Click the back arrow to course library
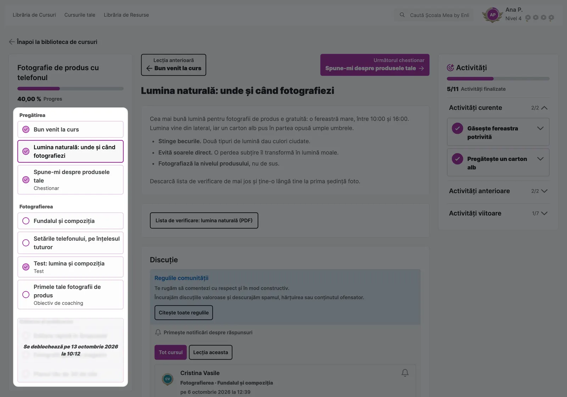567x397 pixels. click(12, 42)
